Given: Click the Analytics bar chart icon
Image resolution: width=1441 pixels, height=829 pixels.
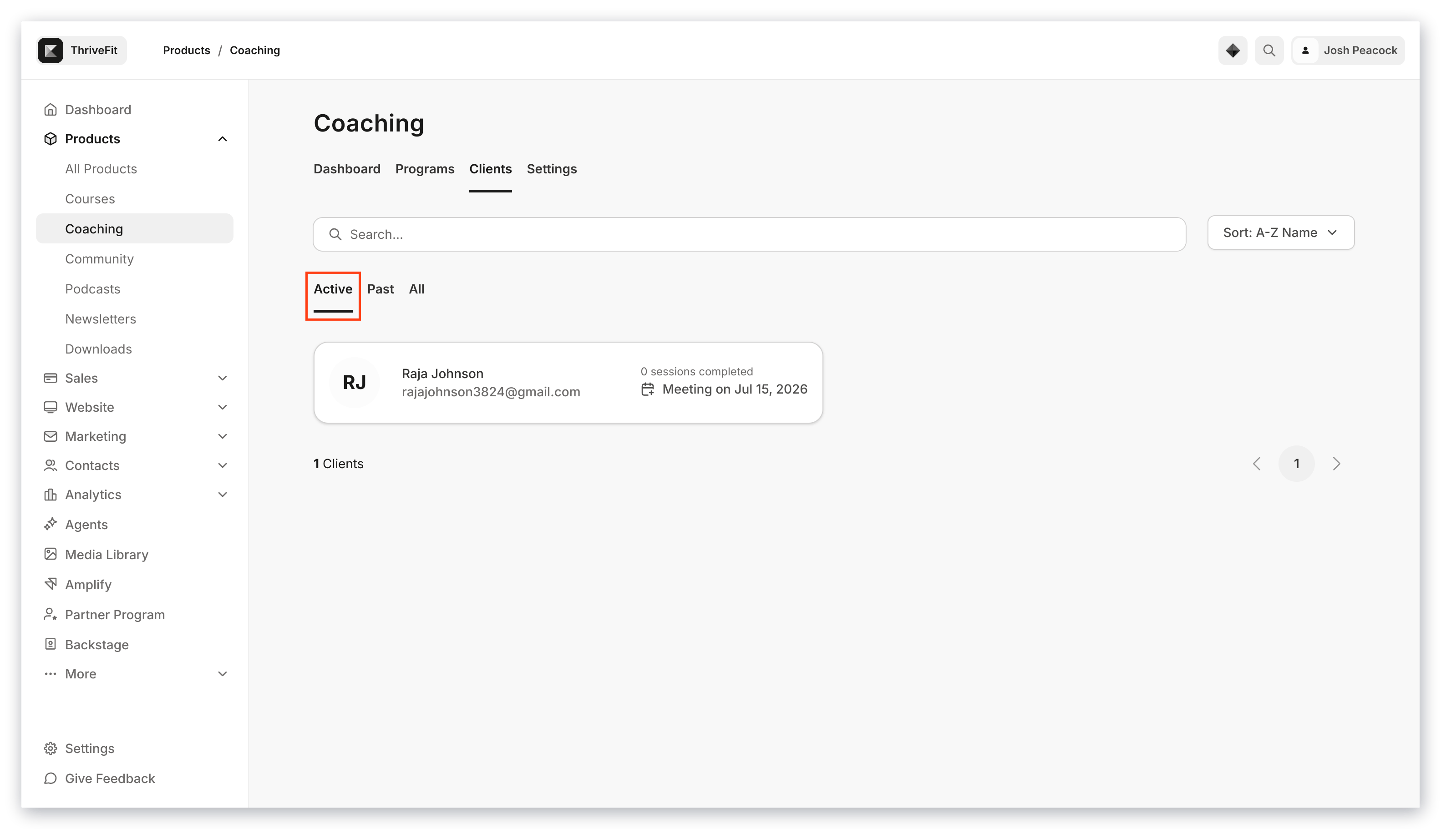Looking at the screenshot, I should pos(50,494).
